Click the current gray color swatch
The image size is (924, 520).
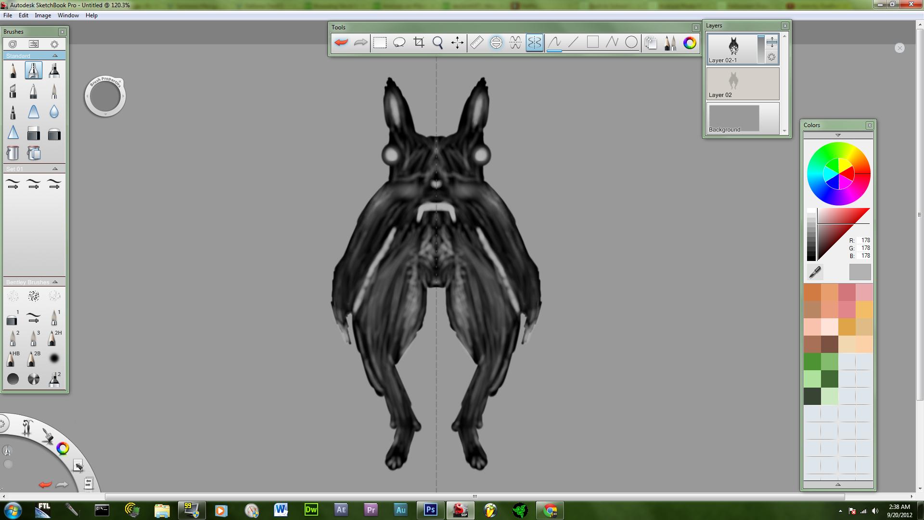click(x=860, y=272)
